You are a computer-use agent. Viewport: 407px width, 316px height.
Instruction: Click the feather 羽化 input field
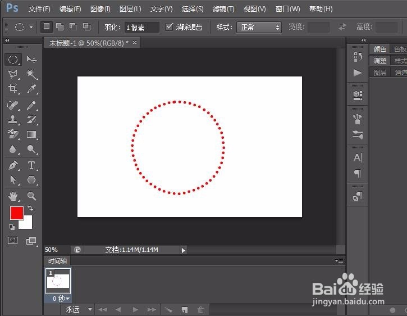click(x=141, y=27)
